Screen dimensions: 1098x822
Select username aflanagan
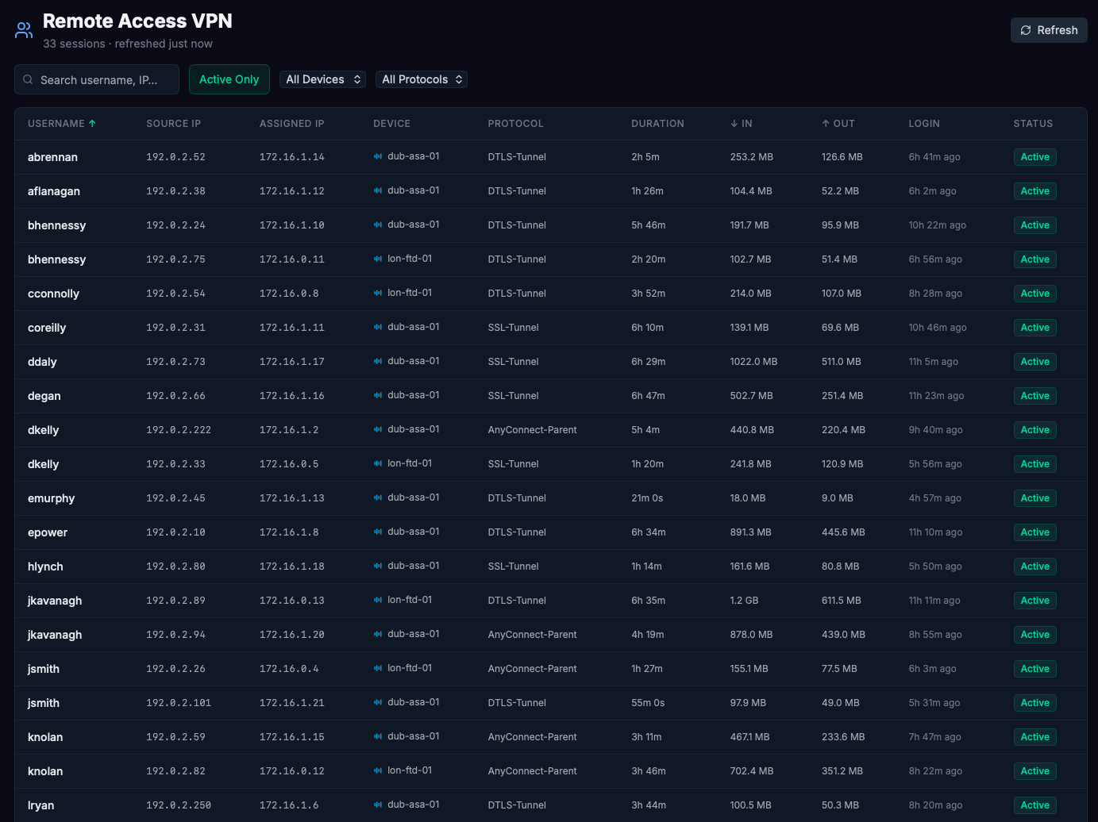pyautogui.click(x=54, y=191)
